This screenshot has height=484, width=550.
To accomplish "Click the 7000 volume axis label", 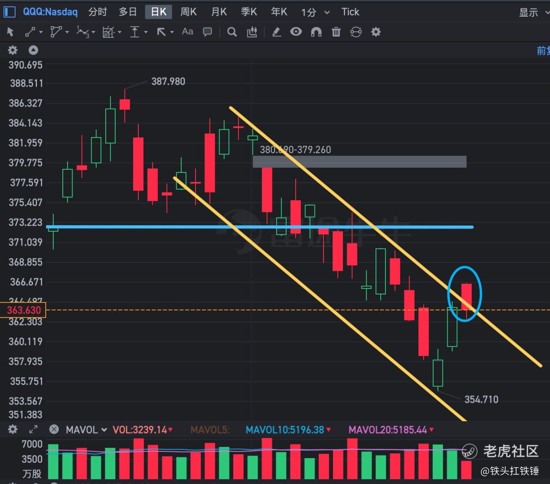I will click(32, 444).
